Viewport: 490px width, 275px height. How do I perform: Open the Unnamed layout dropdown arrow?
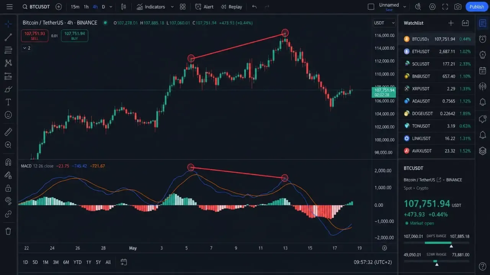pyautogui.click(x=405, y=7)
